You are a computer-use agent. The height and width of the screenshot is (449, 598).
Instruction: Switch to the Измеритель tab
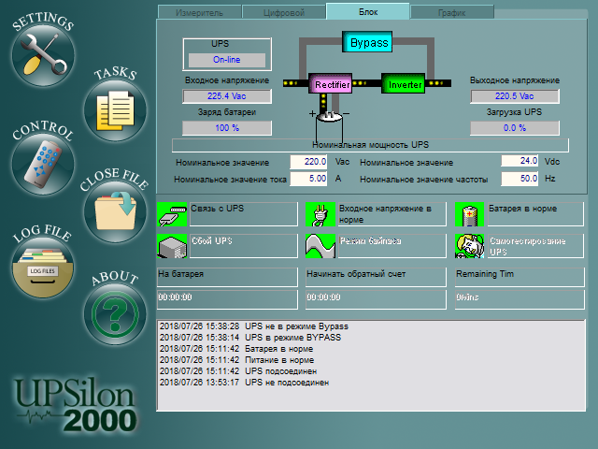pyautogui.click(x=199, y=12)
